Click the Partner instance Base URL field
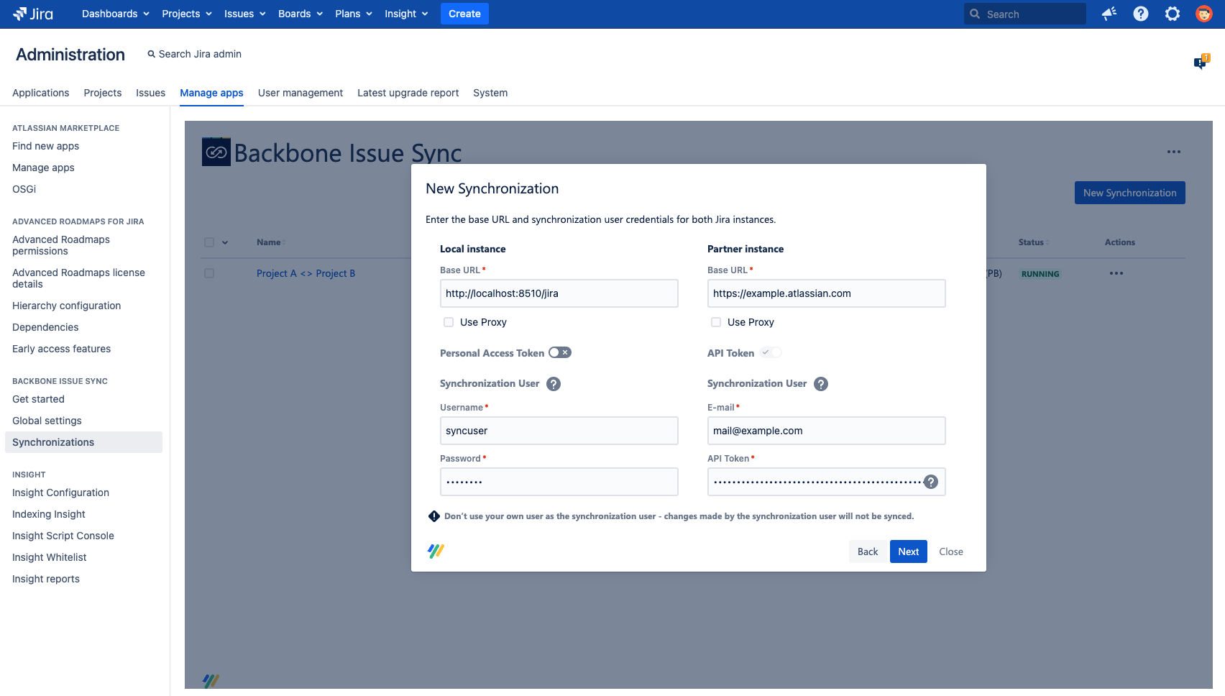The height and width of the screenshot is (696, 1225). (x=826, y=293)
